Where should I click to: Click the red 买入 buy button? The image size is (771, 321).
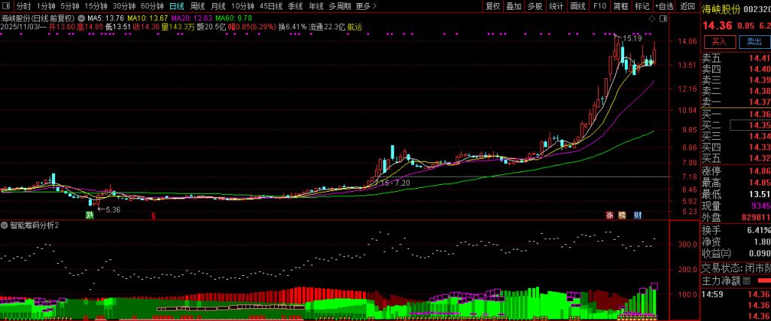[x=719, y=41]
